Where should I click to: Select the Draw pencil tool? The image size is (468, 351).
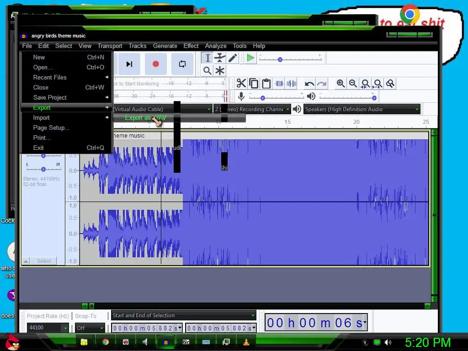coord(233,58)
